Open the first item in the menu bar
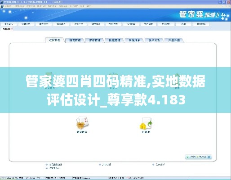Image resolution: width=231 pixels, height=180 pixels. click(x=9, y=6)
